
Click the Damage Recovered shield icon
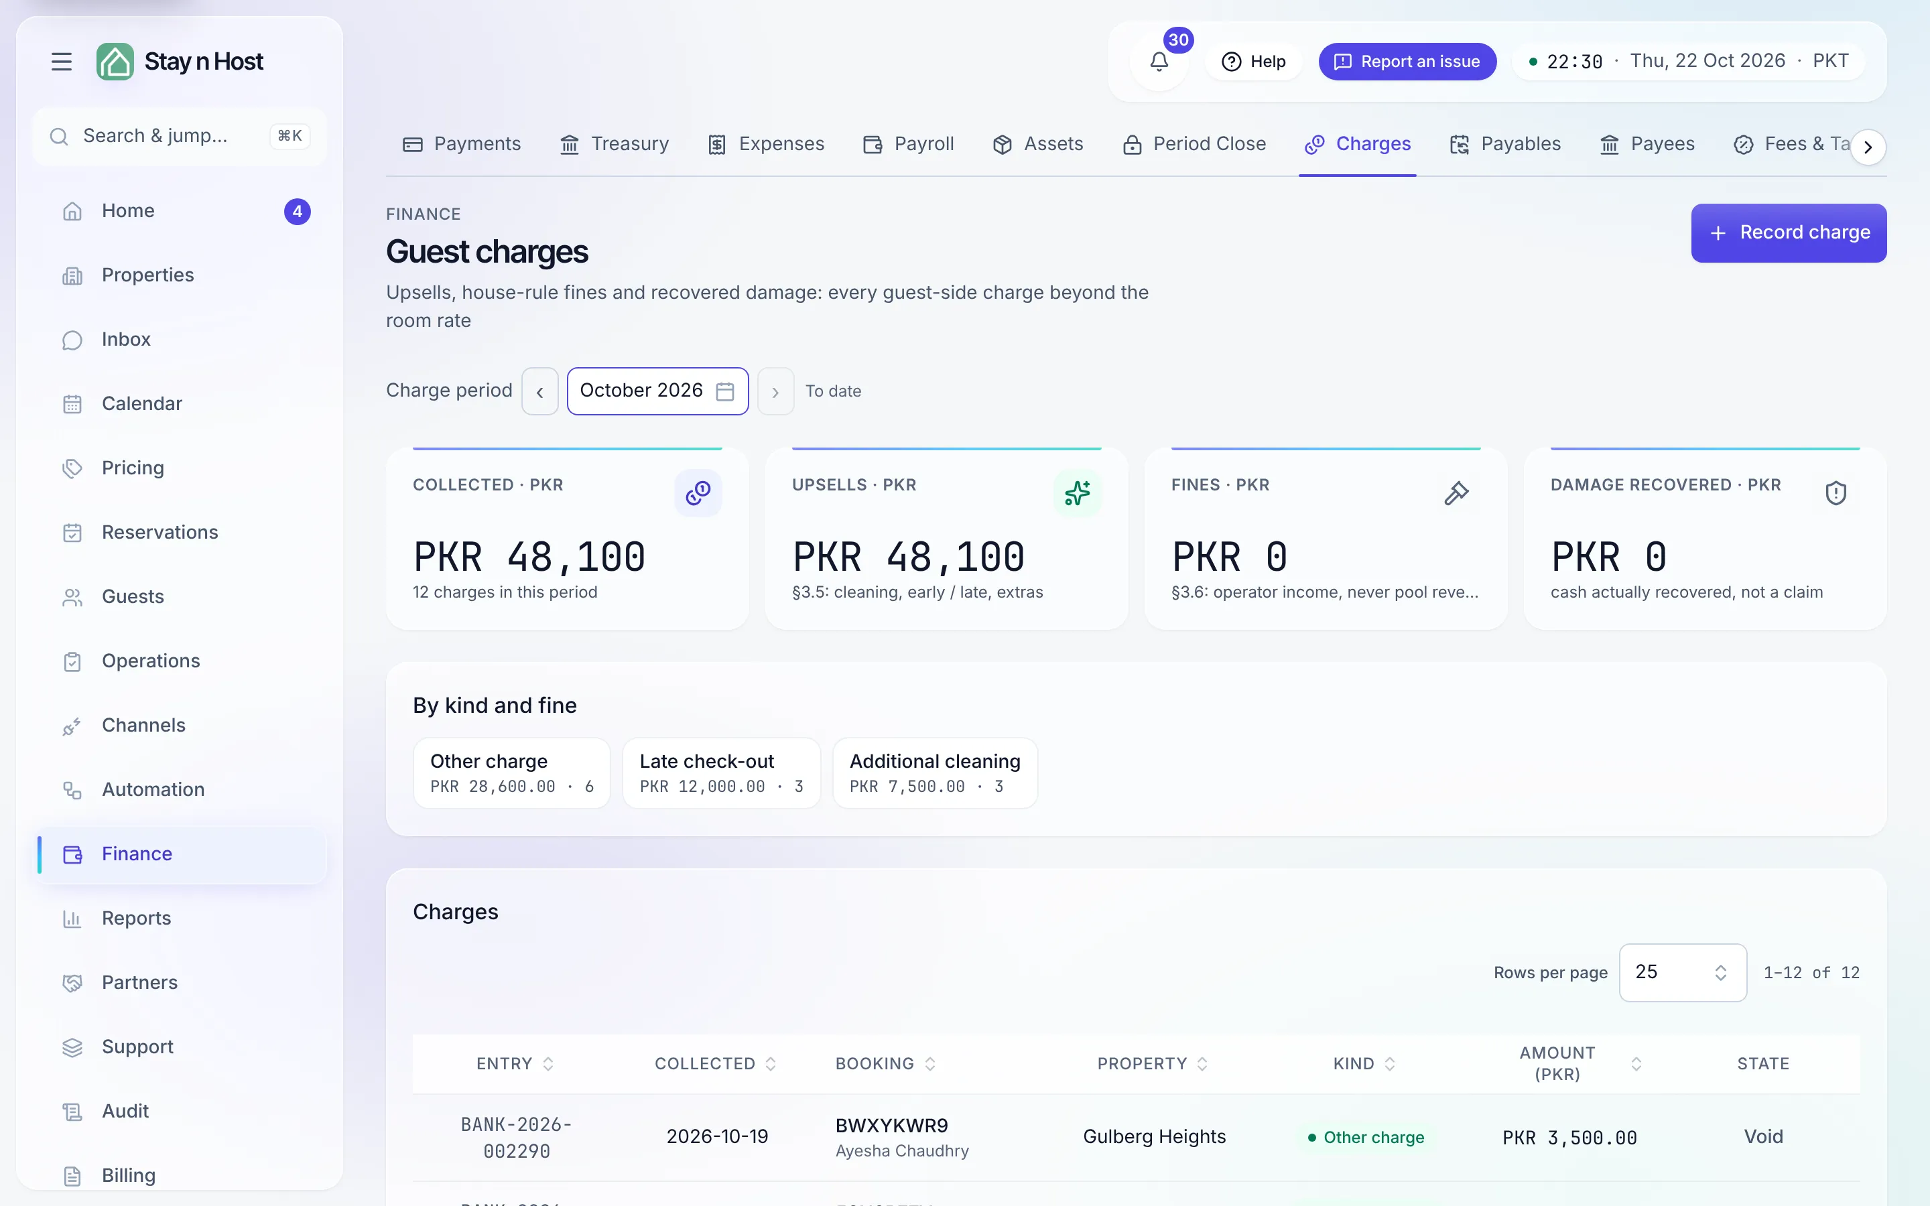tap(1836, 493)
